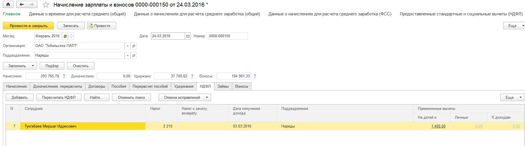
Task: Click the Подбор button
Action: (52, 66)
